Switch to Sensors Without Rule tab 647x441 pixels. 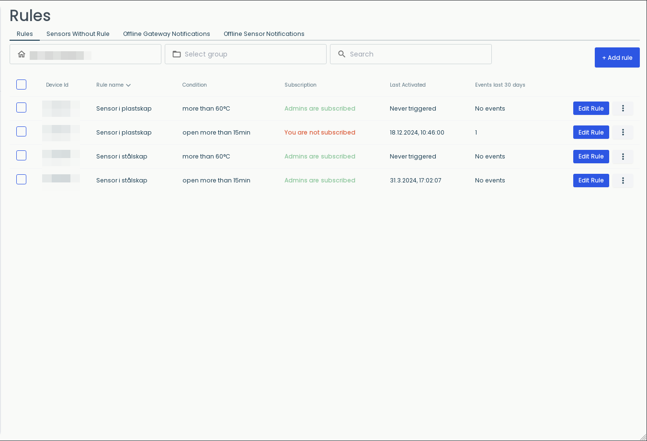point(78,34)
